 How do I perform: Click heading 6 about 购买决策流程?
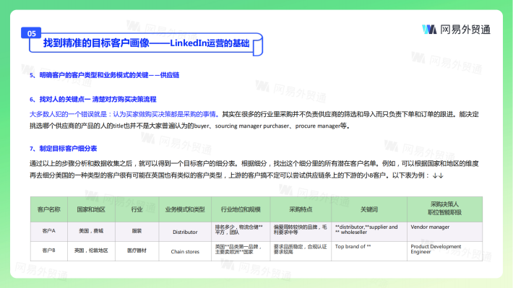pyautogui.click(x=93, y=100)
